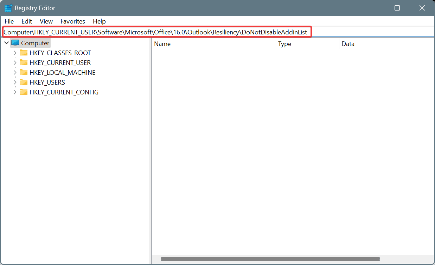The height and width of the screenshot is (265, 435).
Task: Close the Registry Editor window
Action: pyautogui.click(x=422, y=8)
